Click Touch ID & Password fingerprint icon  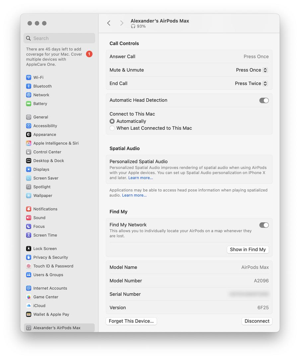[x=29, y=266]
